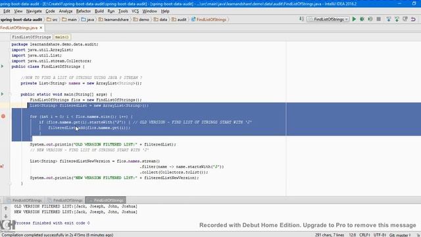
Task: Click OLD VERSION FILTERED LIST console output
Action: 76,206
